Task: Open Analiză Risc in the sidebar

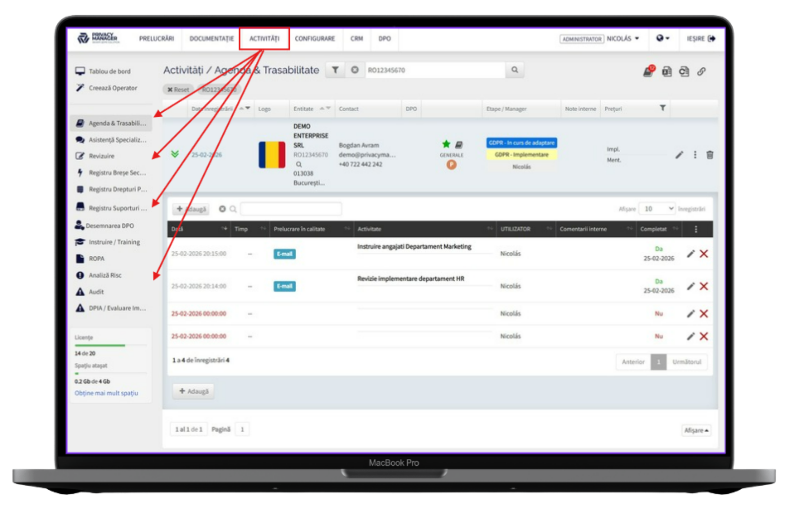Action: tap(105, 275)
